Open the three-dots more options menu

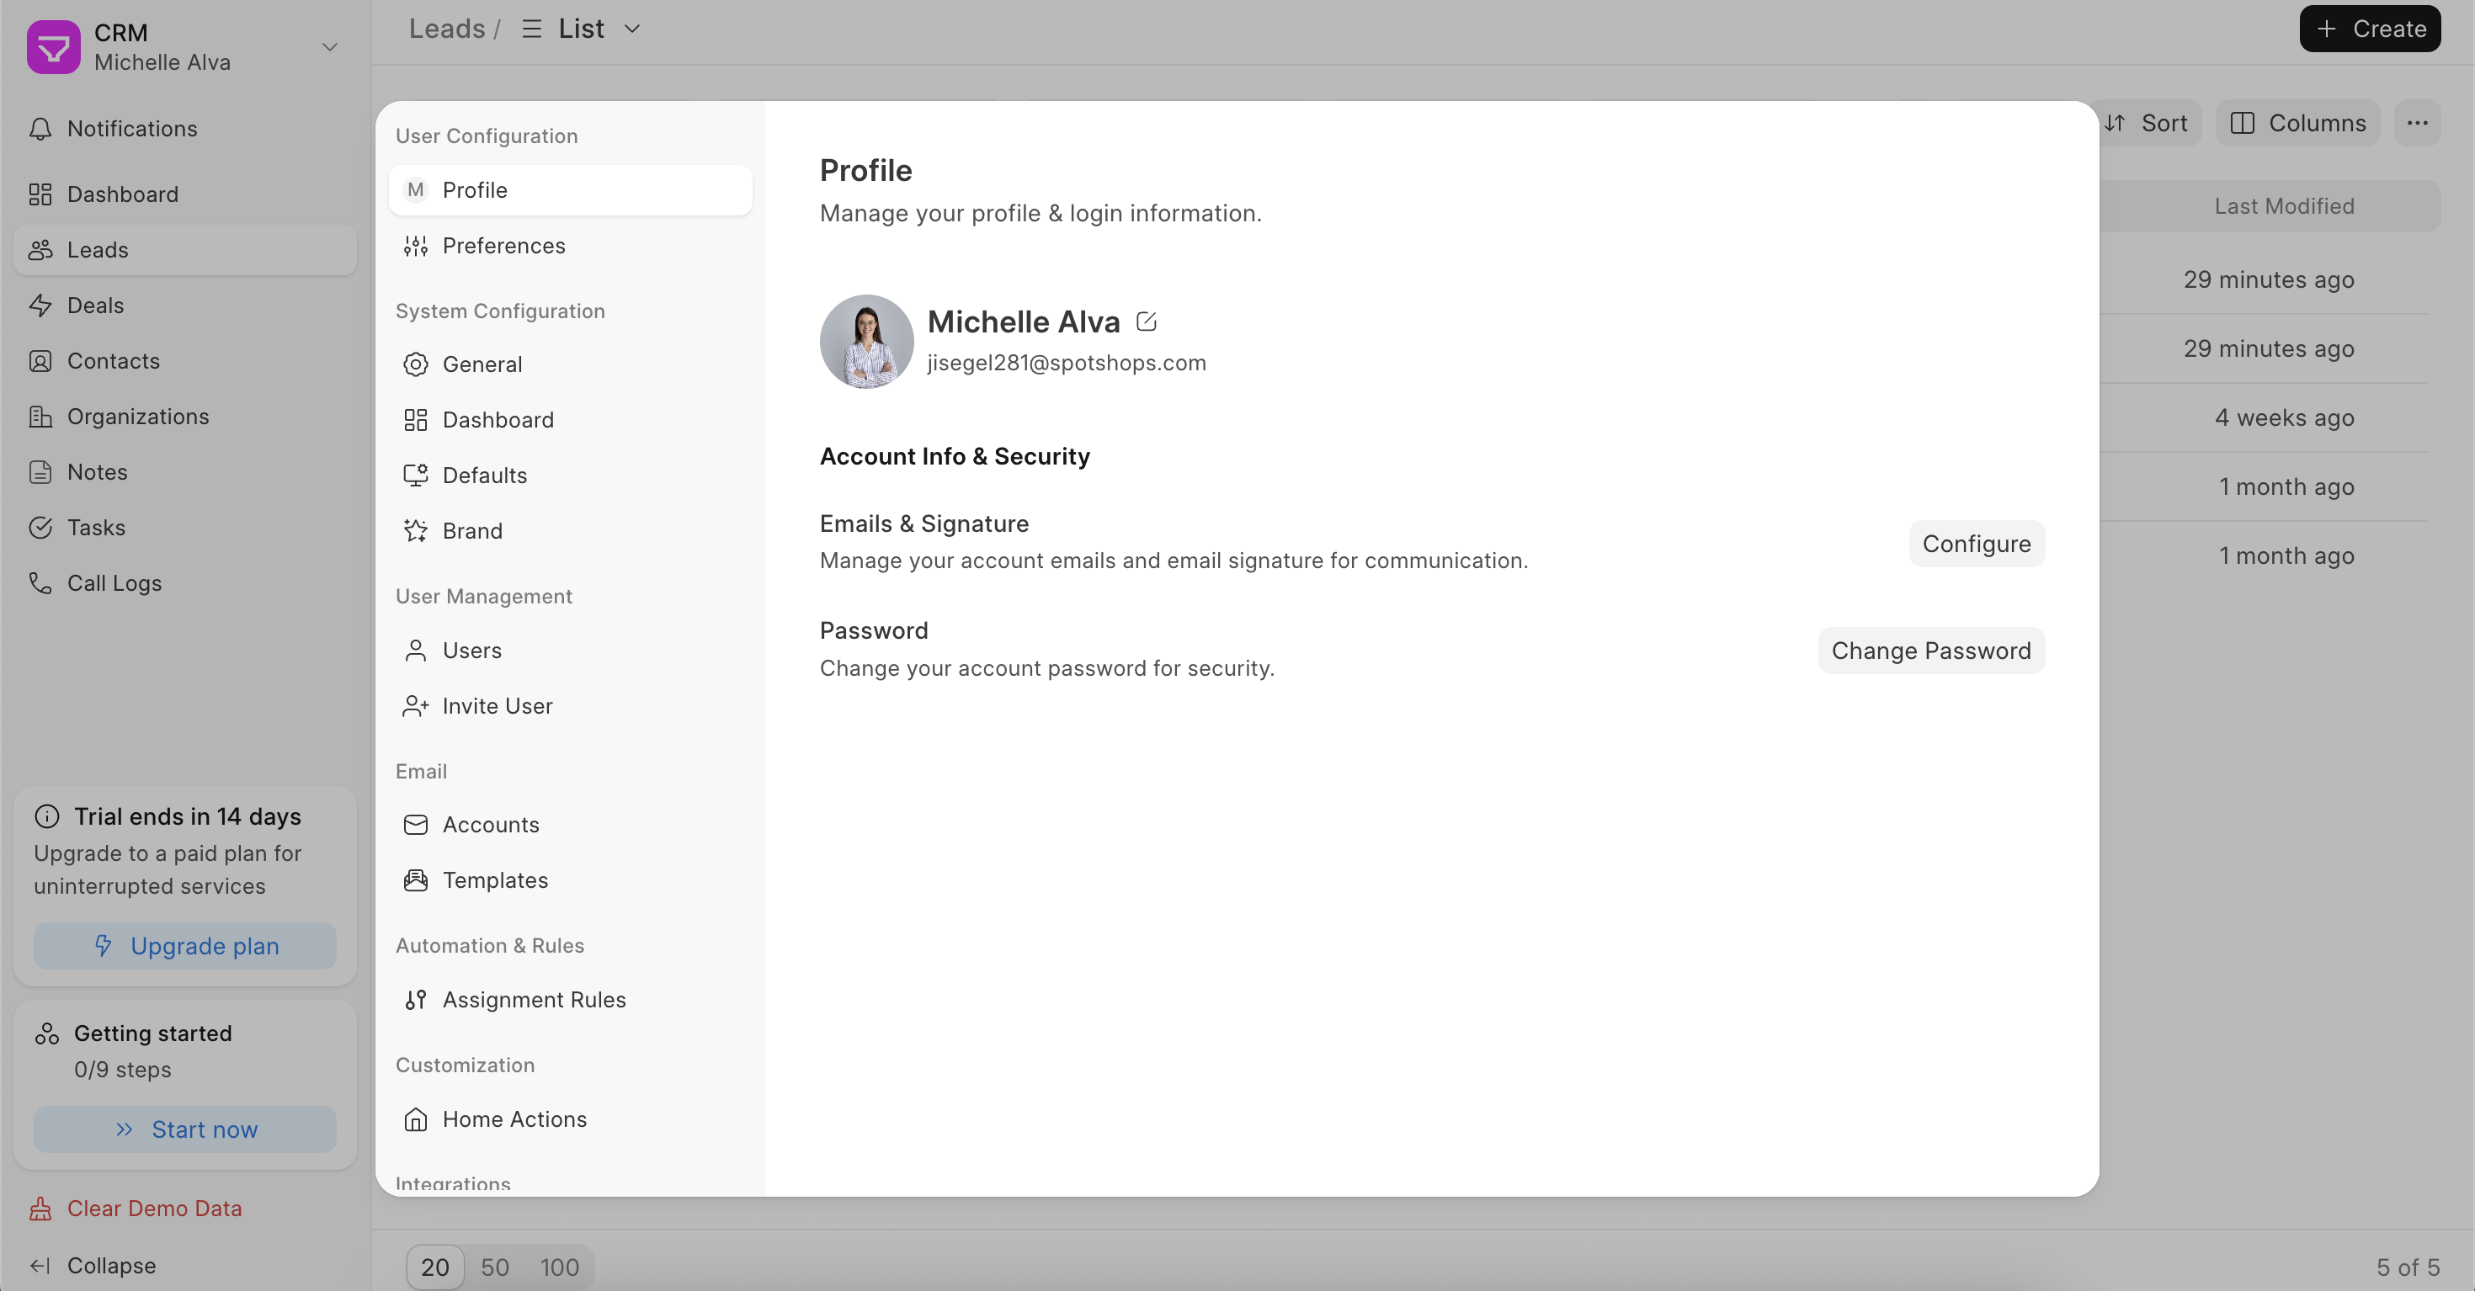tap(2418, 123)
